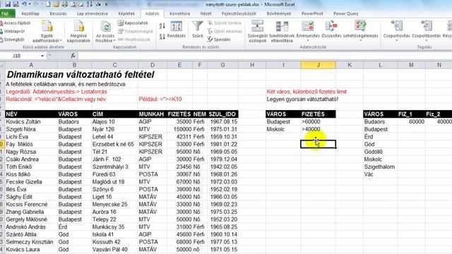Open Meglévő kapcsolatok
452x254 pixels.
tap(78, 32)
